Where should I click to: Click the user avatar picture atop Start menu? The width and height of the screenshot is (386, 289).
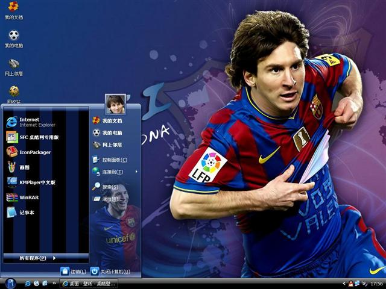115,104
